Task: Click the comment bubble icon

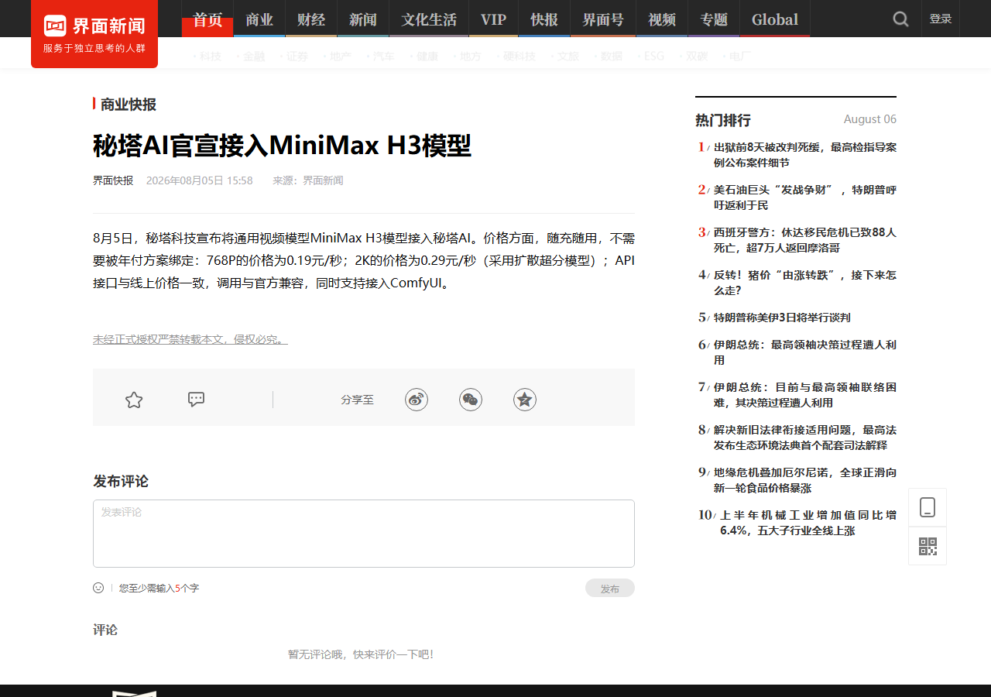Action: click(197, 400)
